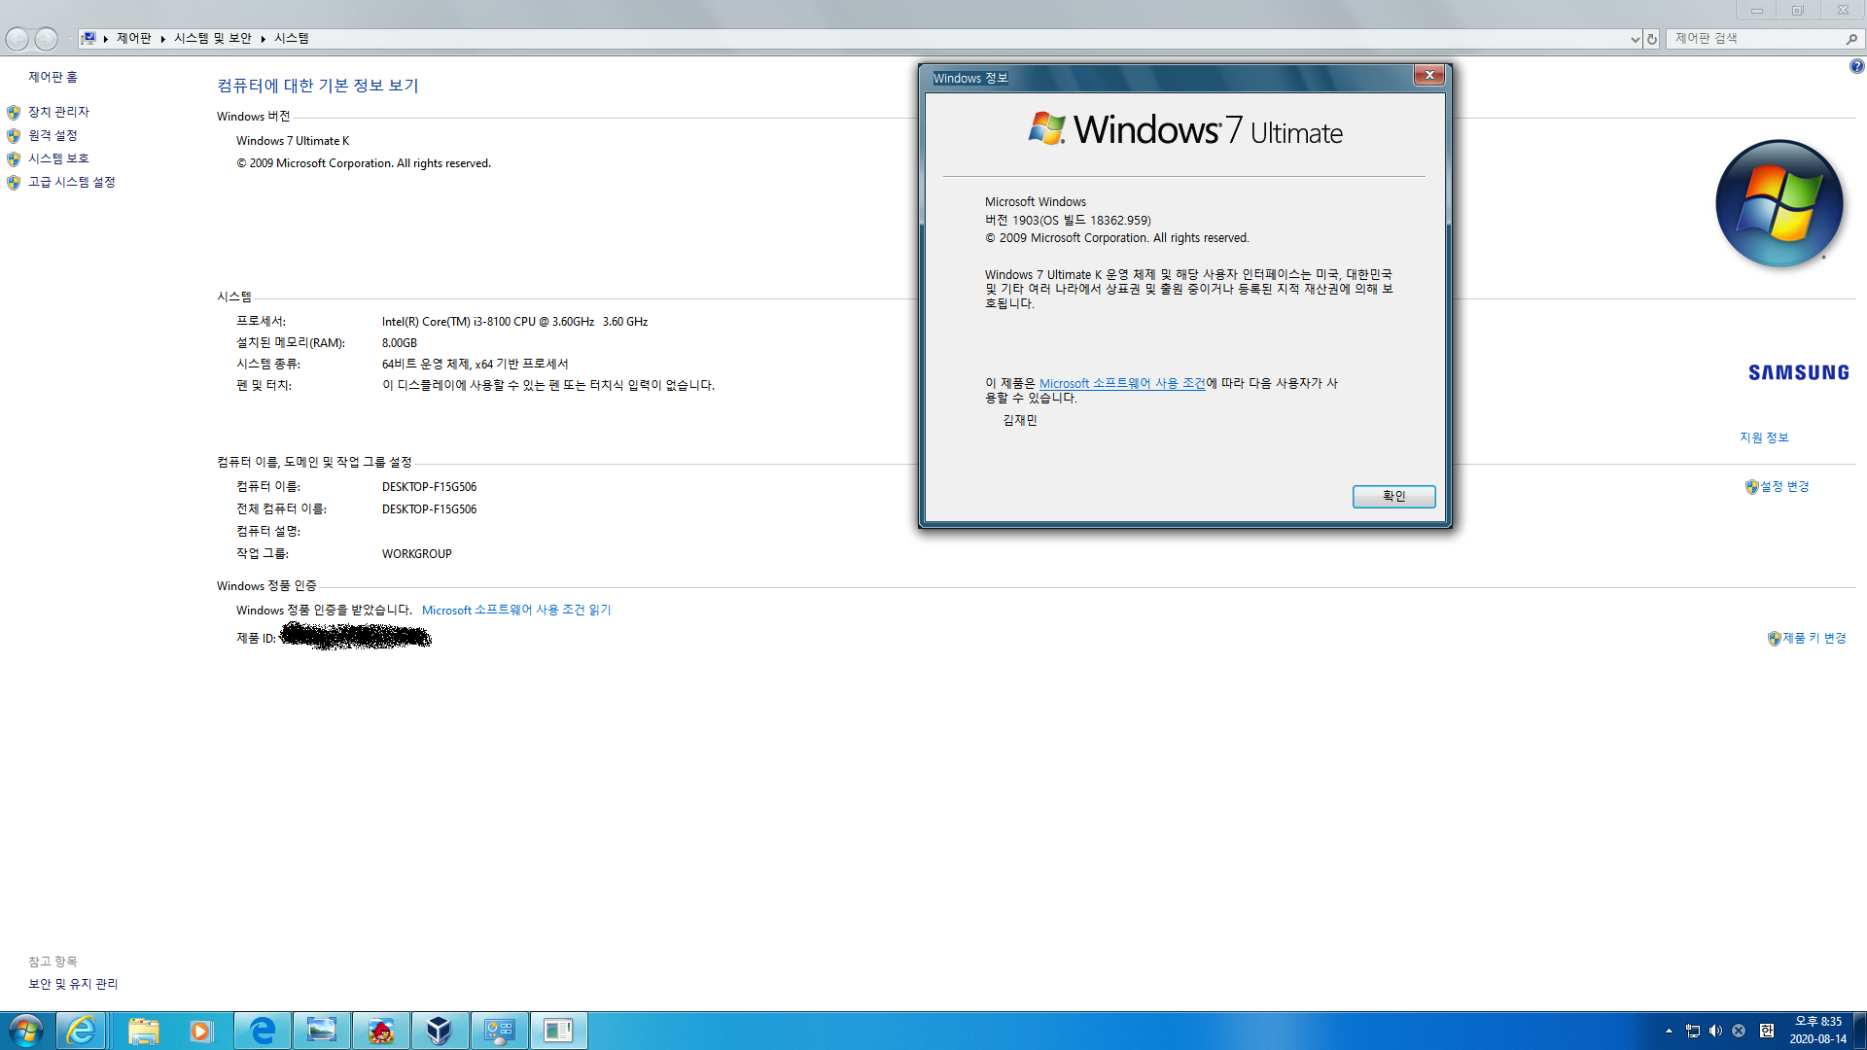Image resolution: width=1867 pixels, height=1050 pixels.
Task: Open the Angry Birds taskbar icon
Action: pyautogui.click(x=381, y=1031)
